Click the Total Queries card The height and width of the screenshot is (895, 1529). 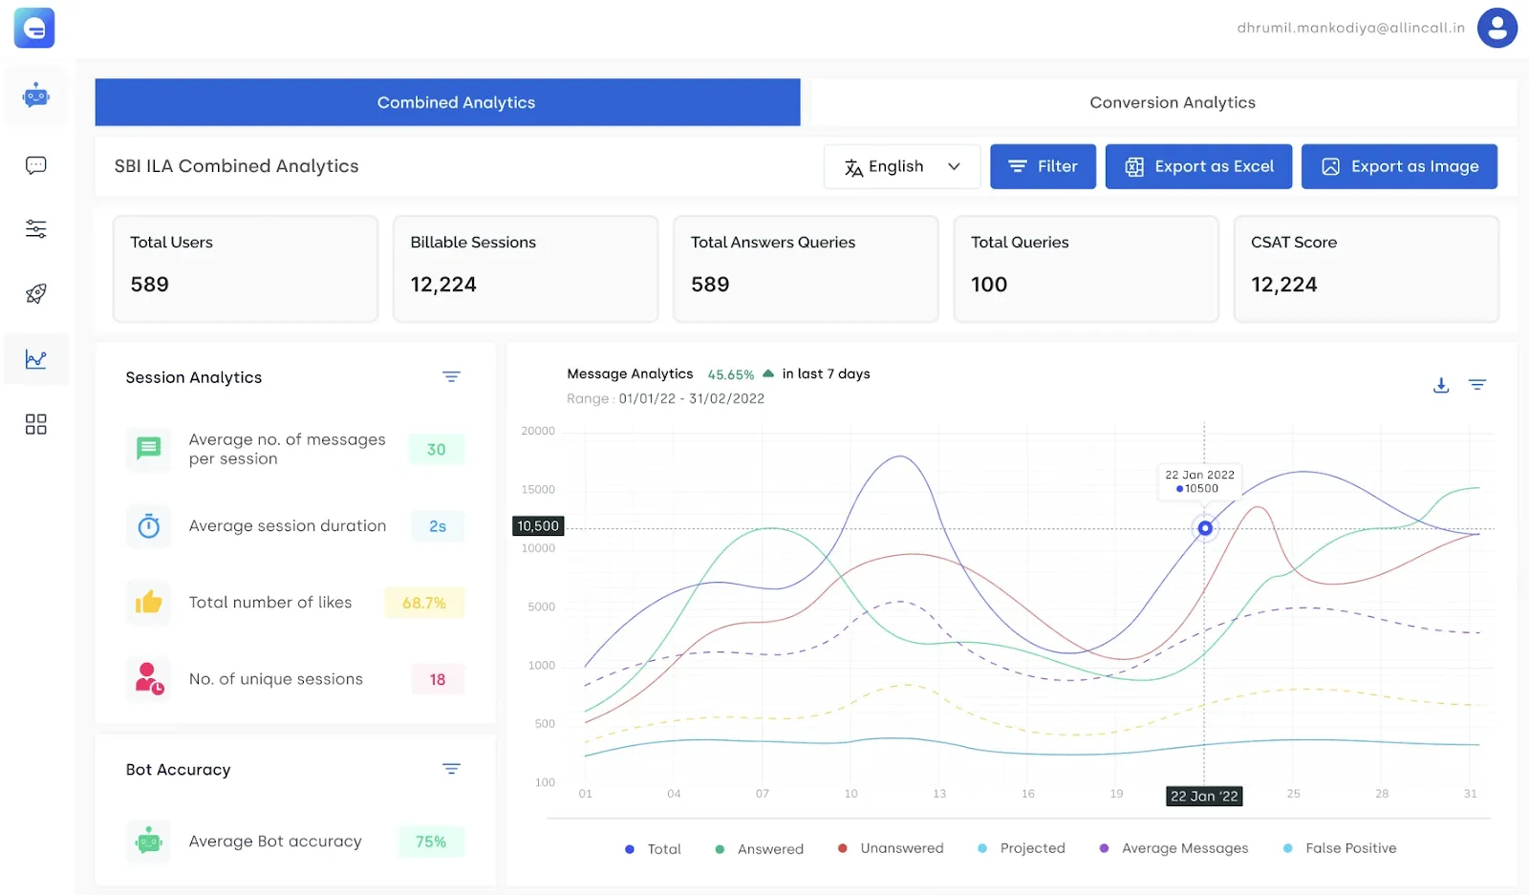[1087, 268]
